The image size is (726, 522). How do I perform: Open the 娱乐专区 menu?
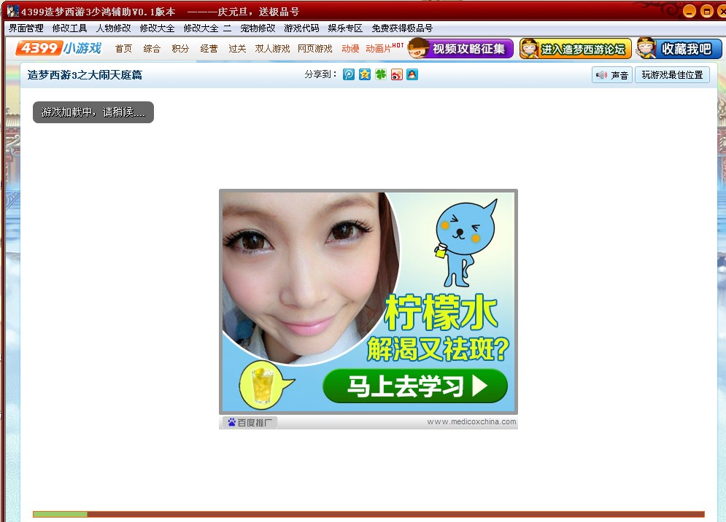pyautogui.click(x=345, y=28)
